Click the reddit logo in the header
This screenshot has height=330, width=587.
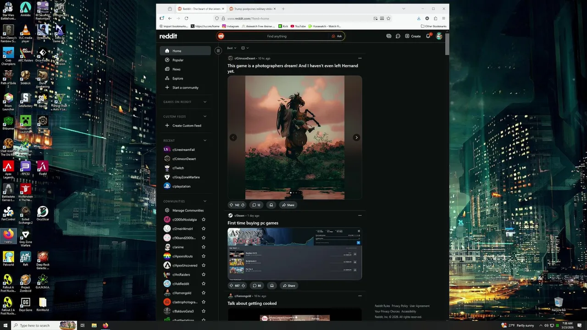tap(168, 36)
